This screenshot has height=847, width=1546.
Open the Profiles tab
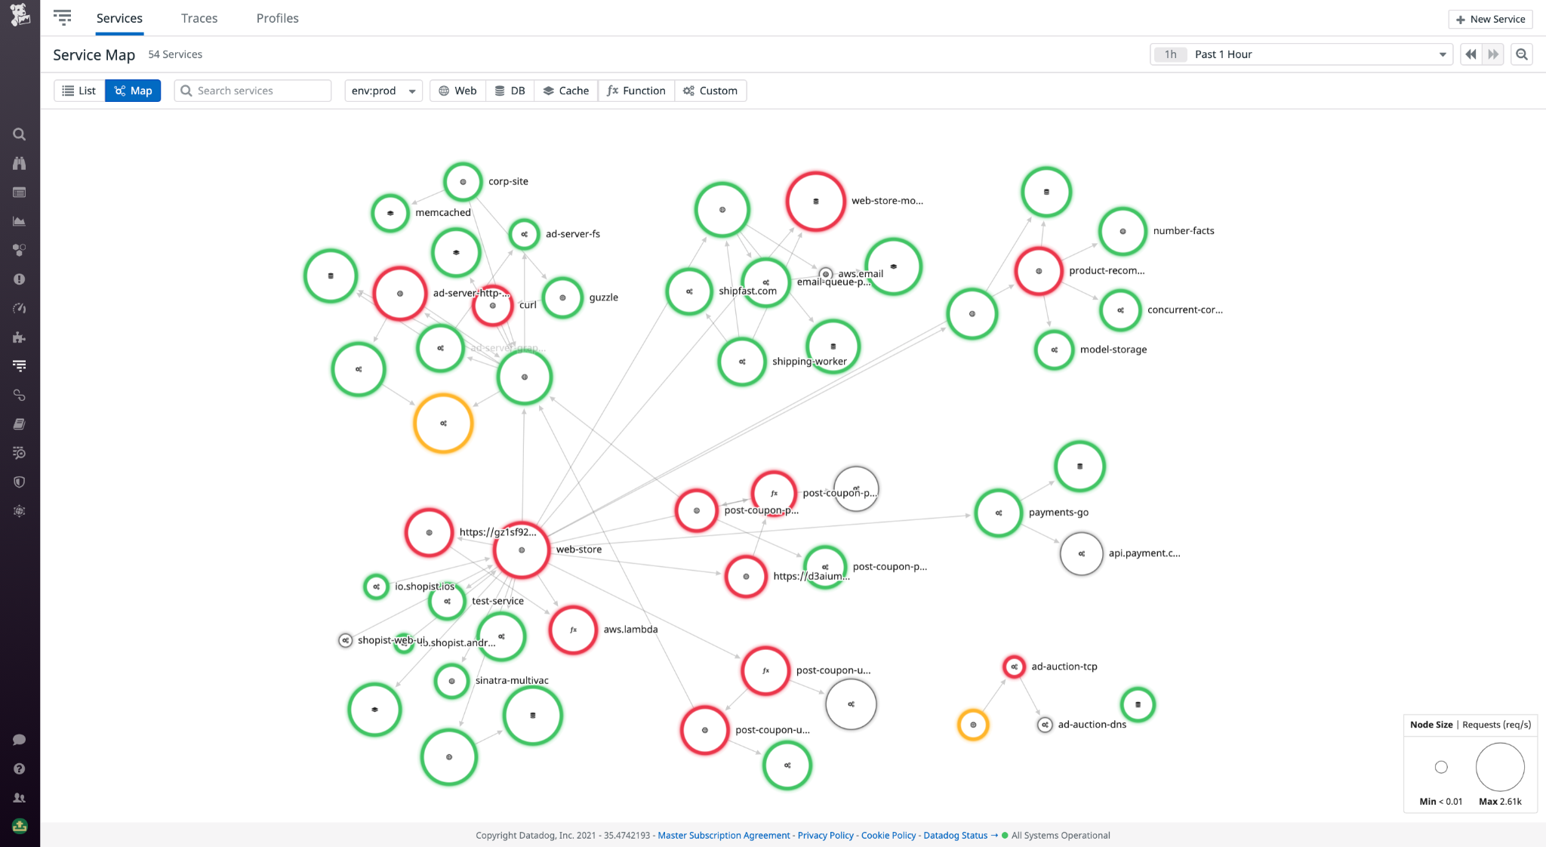277,17
